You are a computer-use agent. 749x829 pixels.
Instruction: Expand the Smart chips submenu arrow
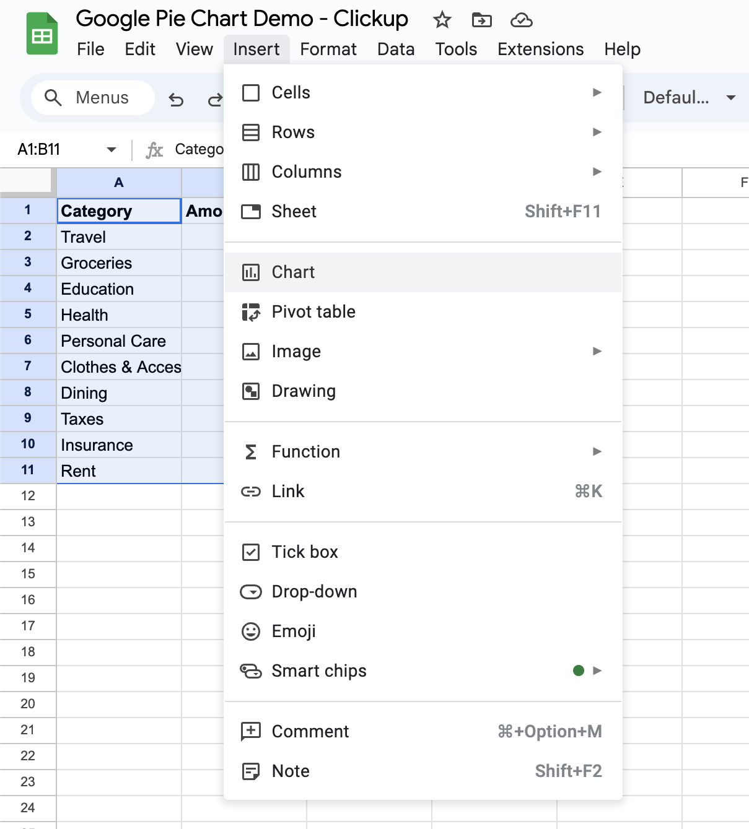click(x=597, y=671)
